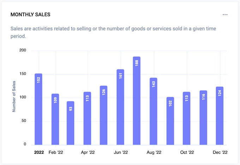Select the Dec '22 bar showing 124

pyautogui.click(x=220, y=115)
